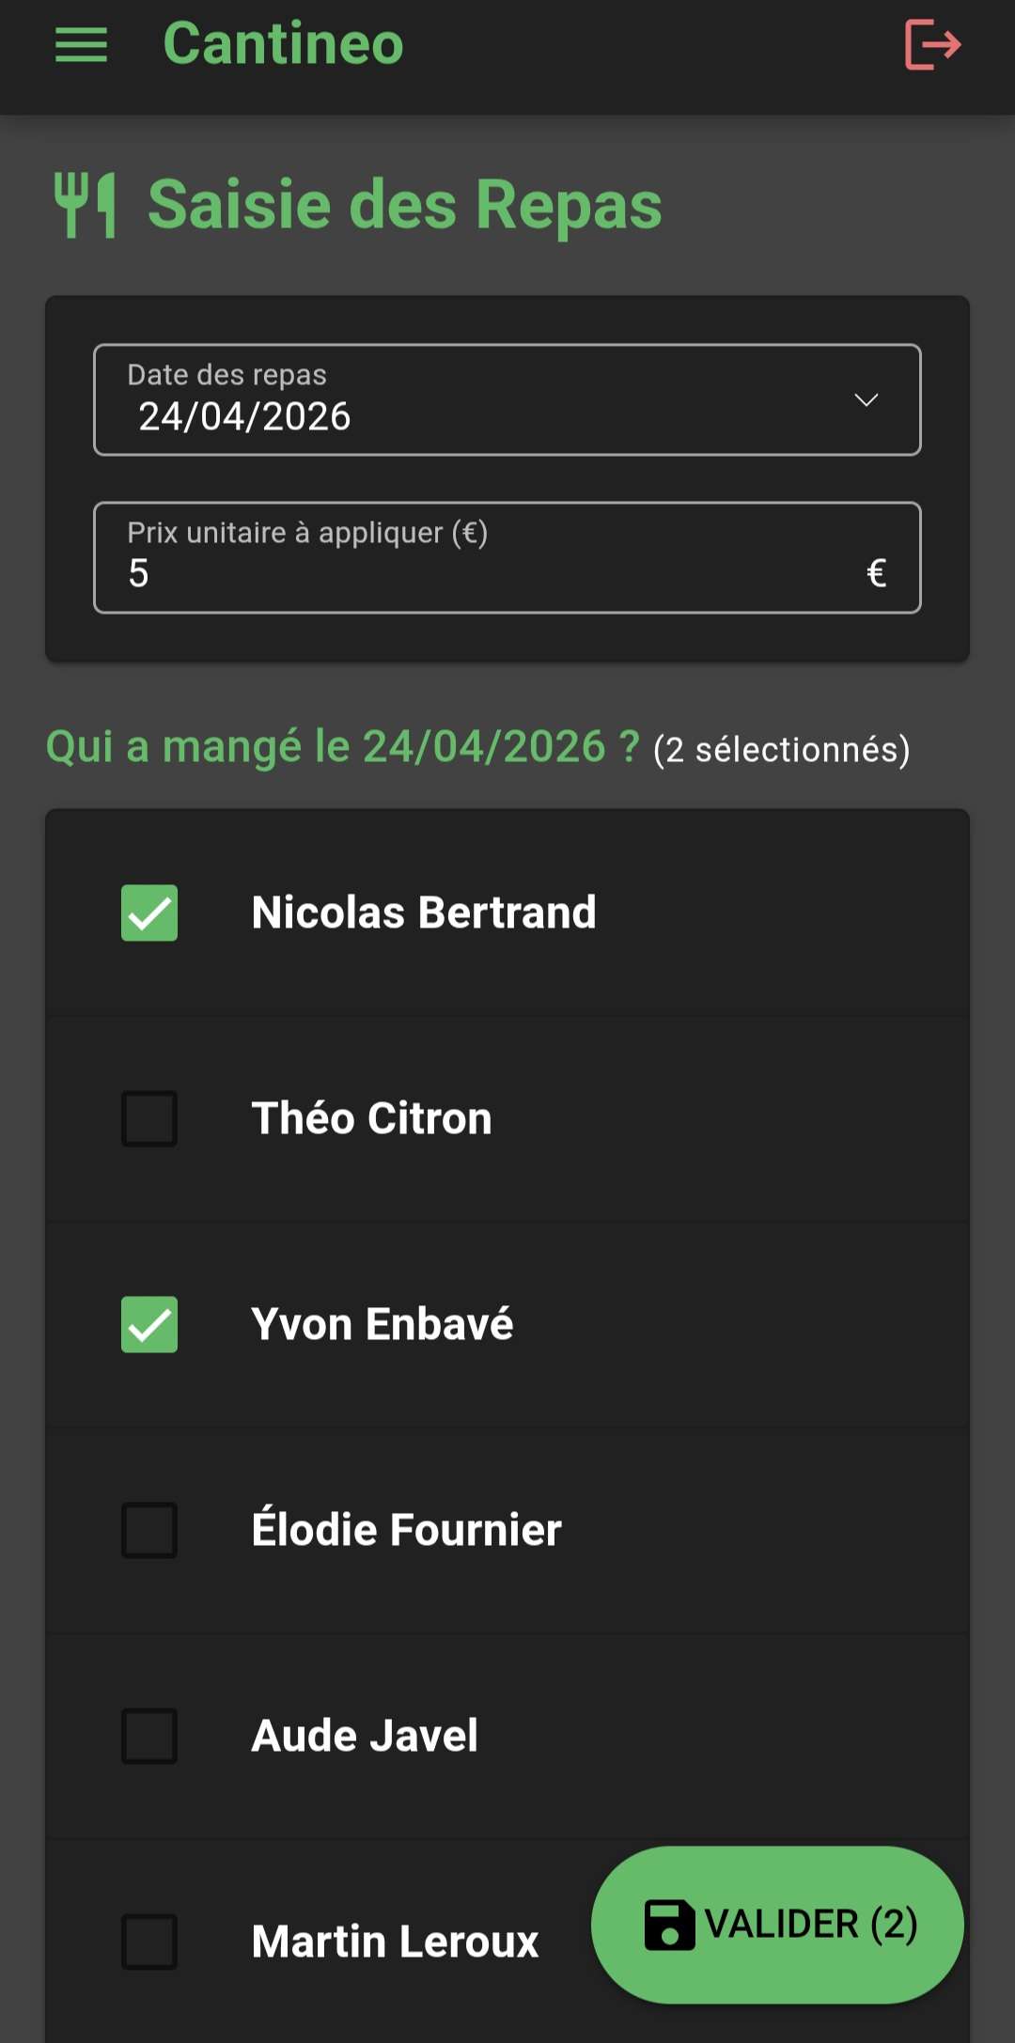Open the hamburger navigation menu
Viewport: 1015px width, 2043px height.
point(82,44)
